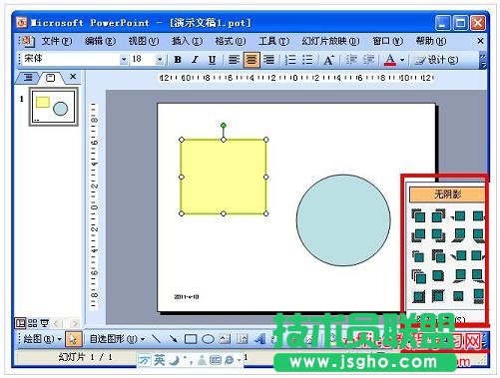This screenshot has height=378, width=500.
Task: Switch to the Slides tab in left pane
Action: tap(51, 78)
